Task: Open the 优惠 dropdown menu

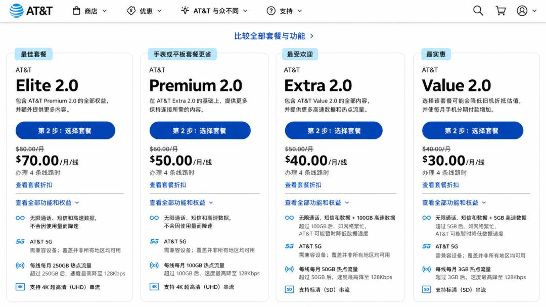Action: pyautogui.click(x=145, y=11)
